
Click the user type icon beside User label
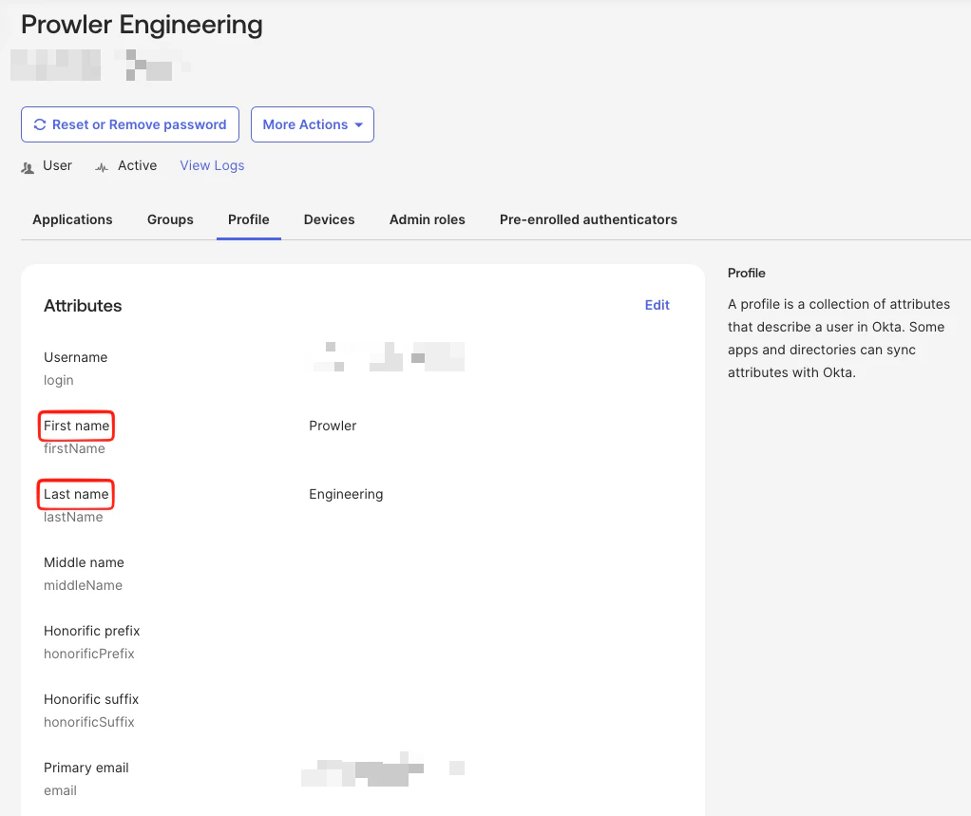[x=28, y=166]
